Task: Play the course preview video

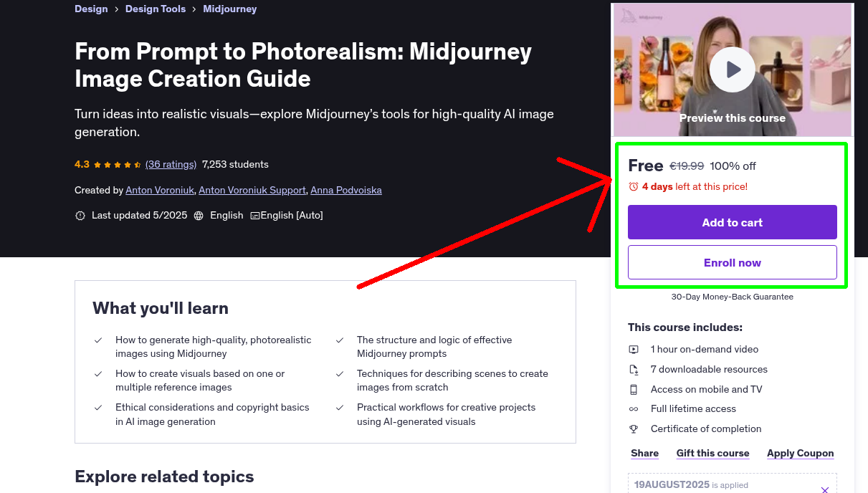Action: pyautogui.click(x=732, y=70)
